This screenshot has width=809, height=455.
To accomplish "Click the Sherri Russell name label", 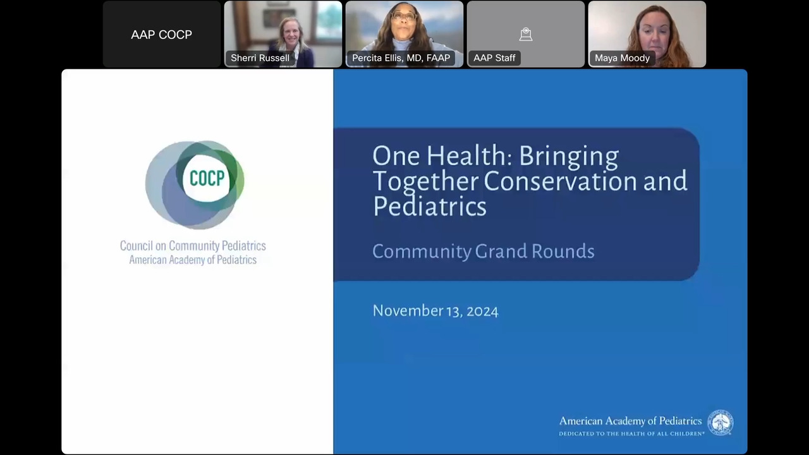I will pyautogui.click(x=260, y=58).
